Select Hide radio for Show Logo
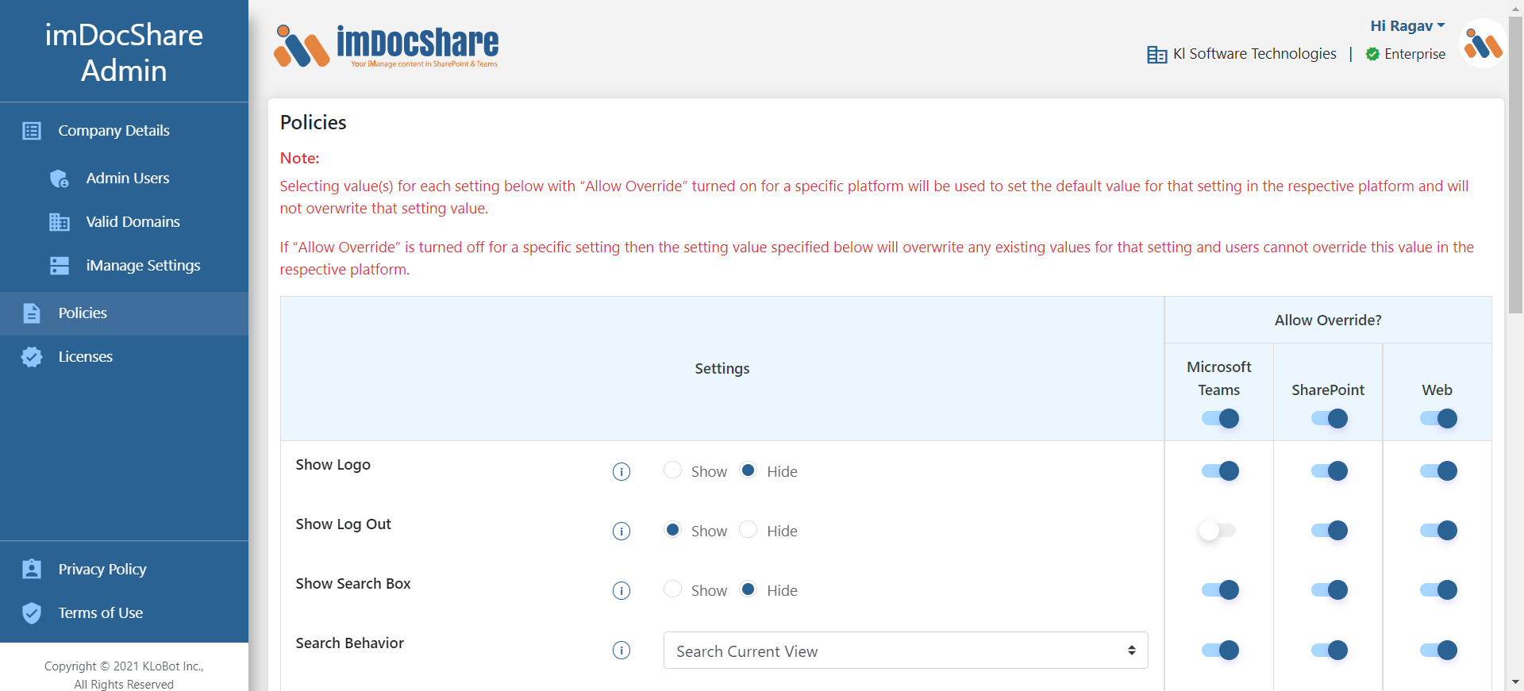 point(748,470)
